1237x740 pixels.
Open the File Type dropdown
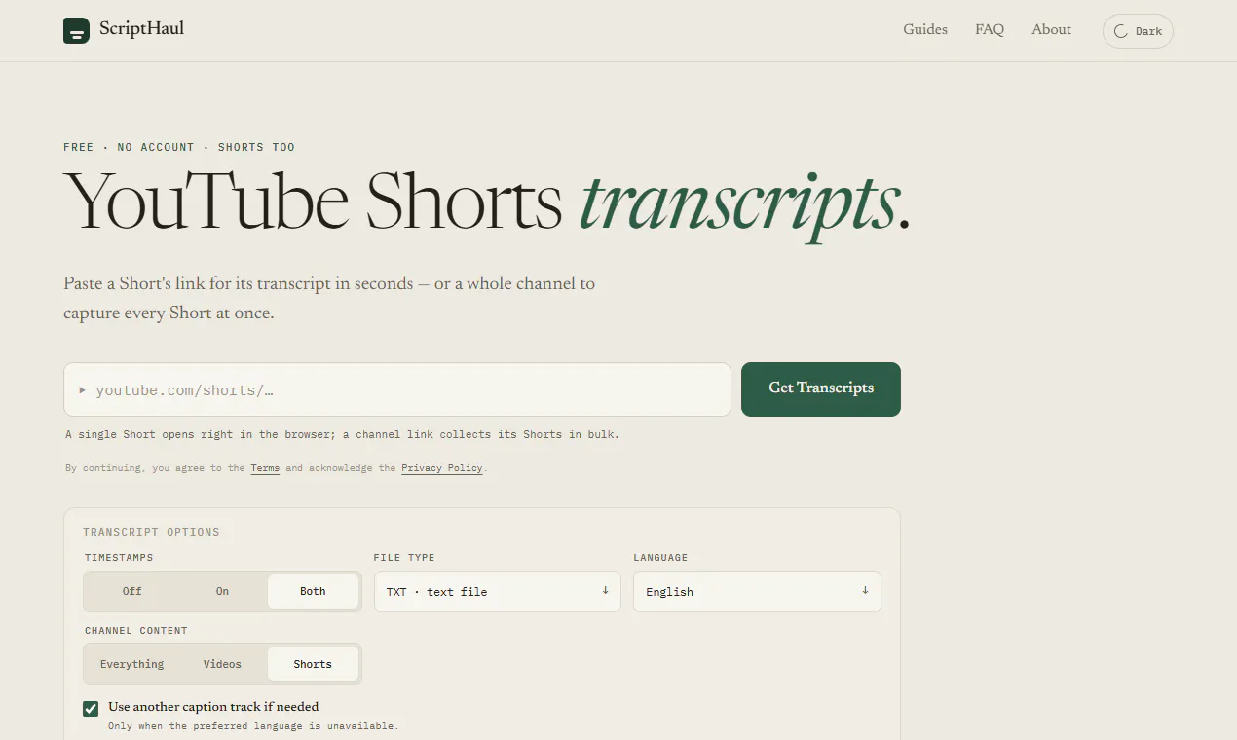click(498, 591)
